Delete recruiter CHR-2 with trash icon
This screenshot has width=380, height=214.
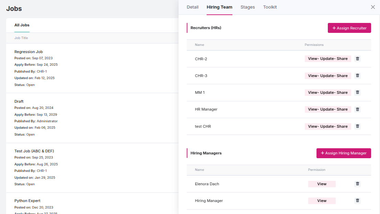pos(357,59)
